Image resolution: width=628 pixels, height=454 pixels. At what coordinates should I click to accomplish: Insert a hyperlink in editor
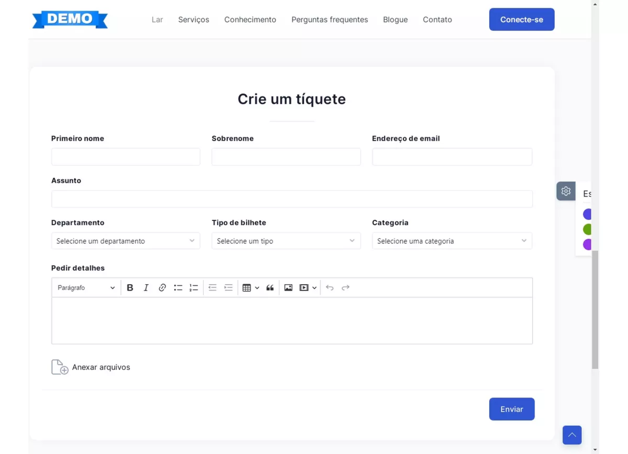(162, 288)
